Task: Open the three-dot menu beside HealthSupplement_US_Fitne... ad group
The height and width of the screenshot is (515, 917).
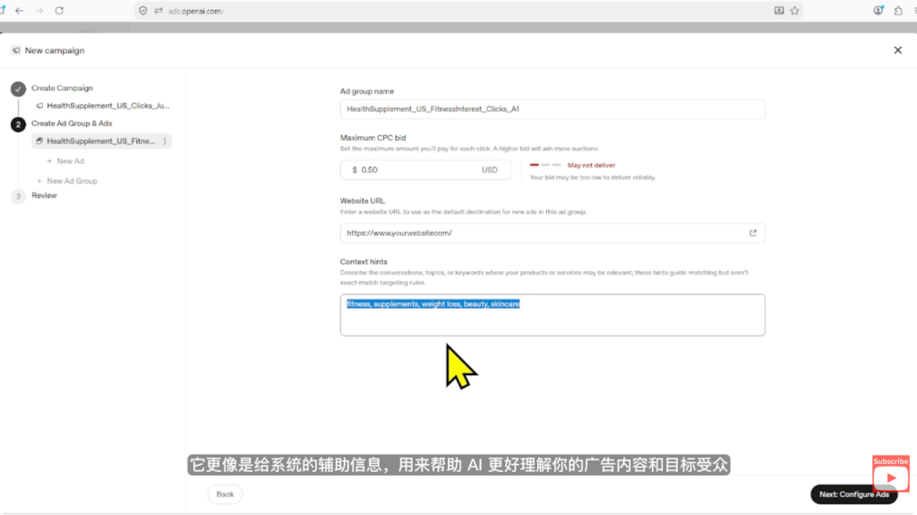Action: pos(165,141)
